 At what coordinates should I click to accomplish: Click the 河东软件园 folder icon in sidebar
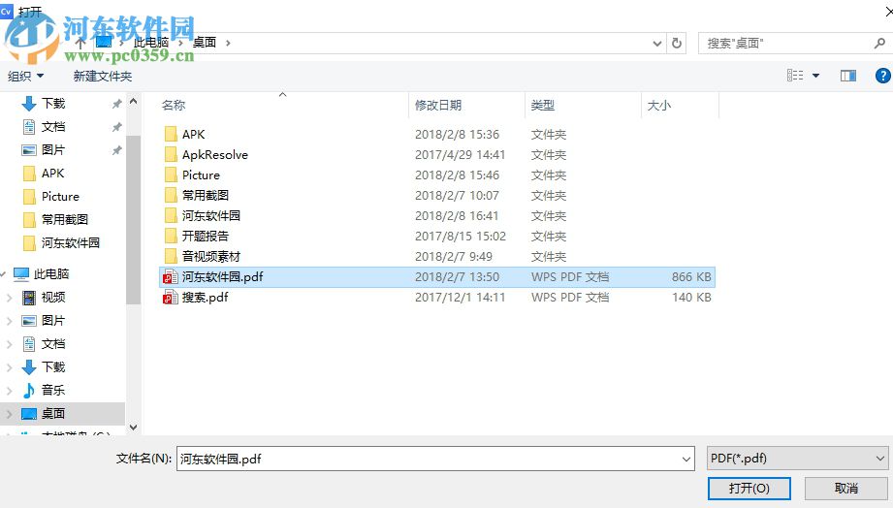(29, 243)
